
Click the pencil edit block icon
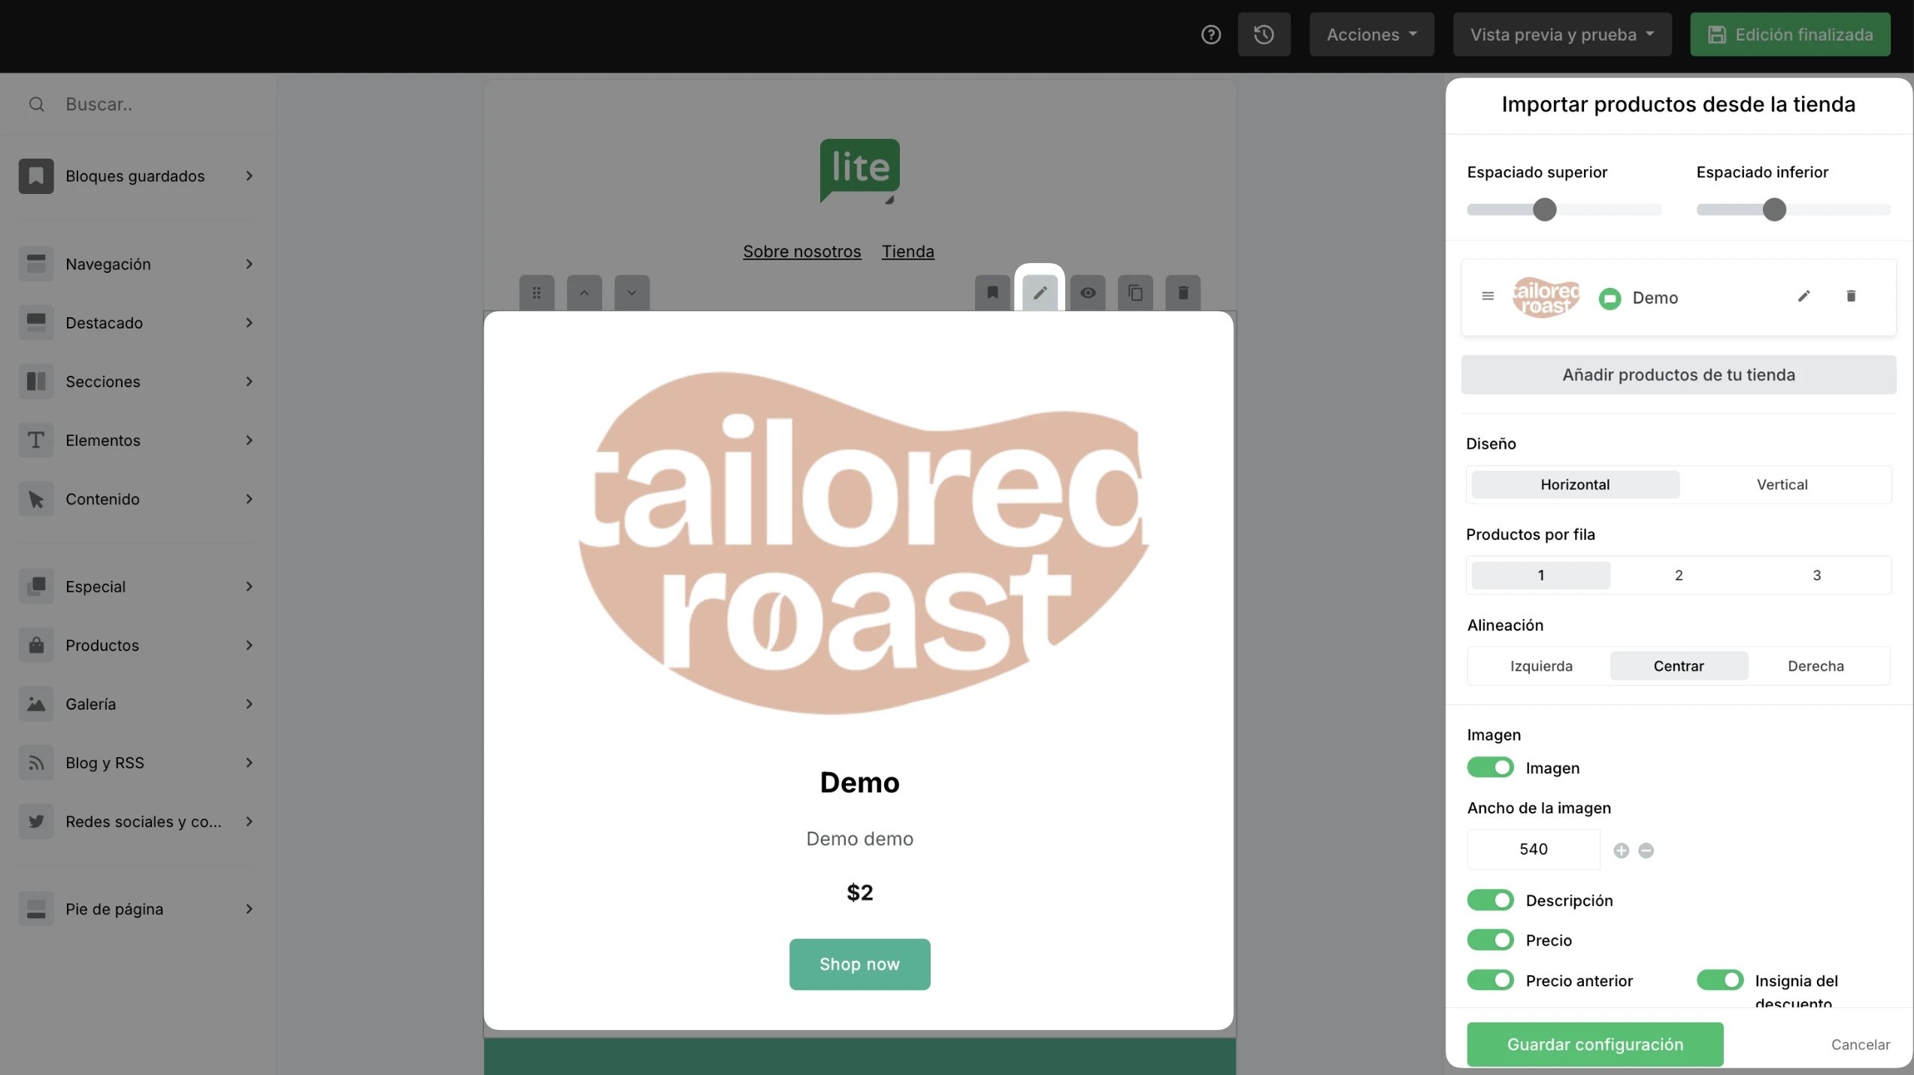1040,292
